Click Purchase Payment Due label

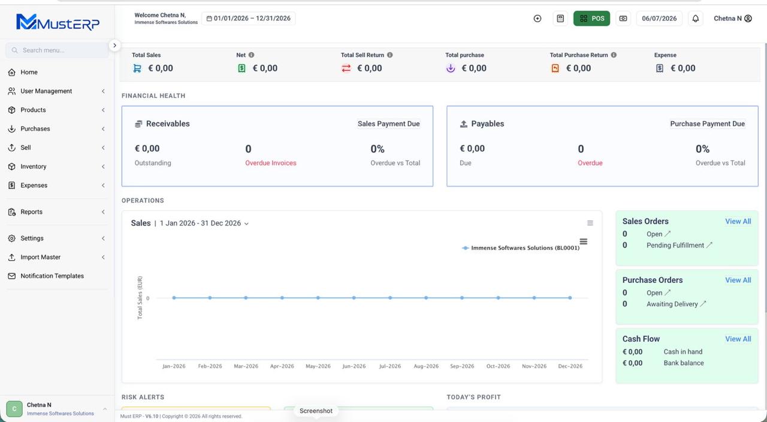(x=708, y=124)
